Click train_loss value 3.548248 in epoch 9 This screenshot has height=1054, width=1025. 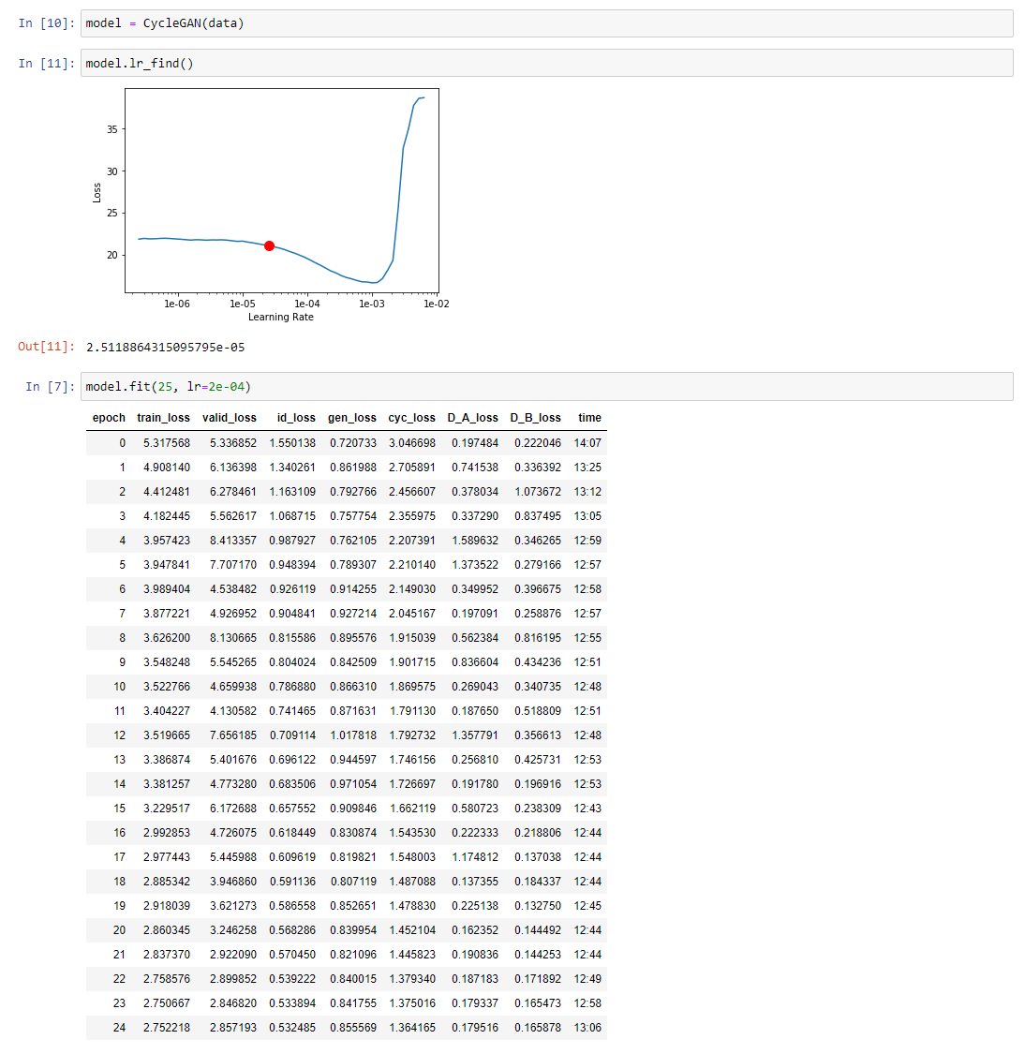point(167,662)
